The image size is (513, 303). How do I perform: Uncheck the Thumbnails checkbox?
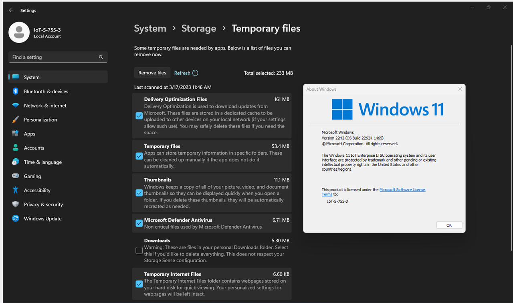coord(139,193)
